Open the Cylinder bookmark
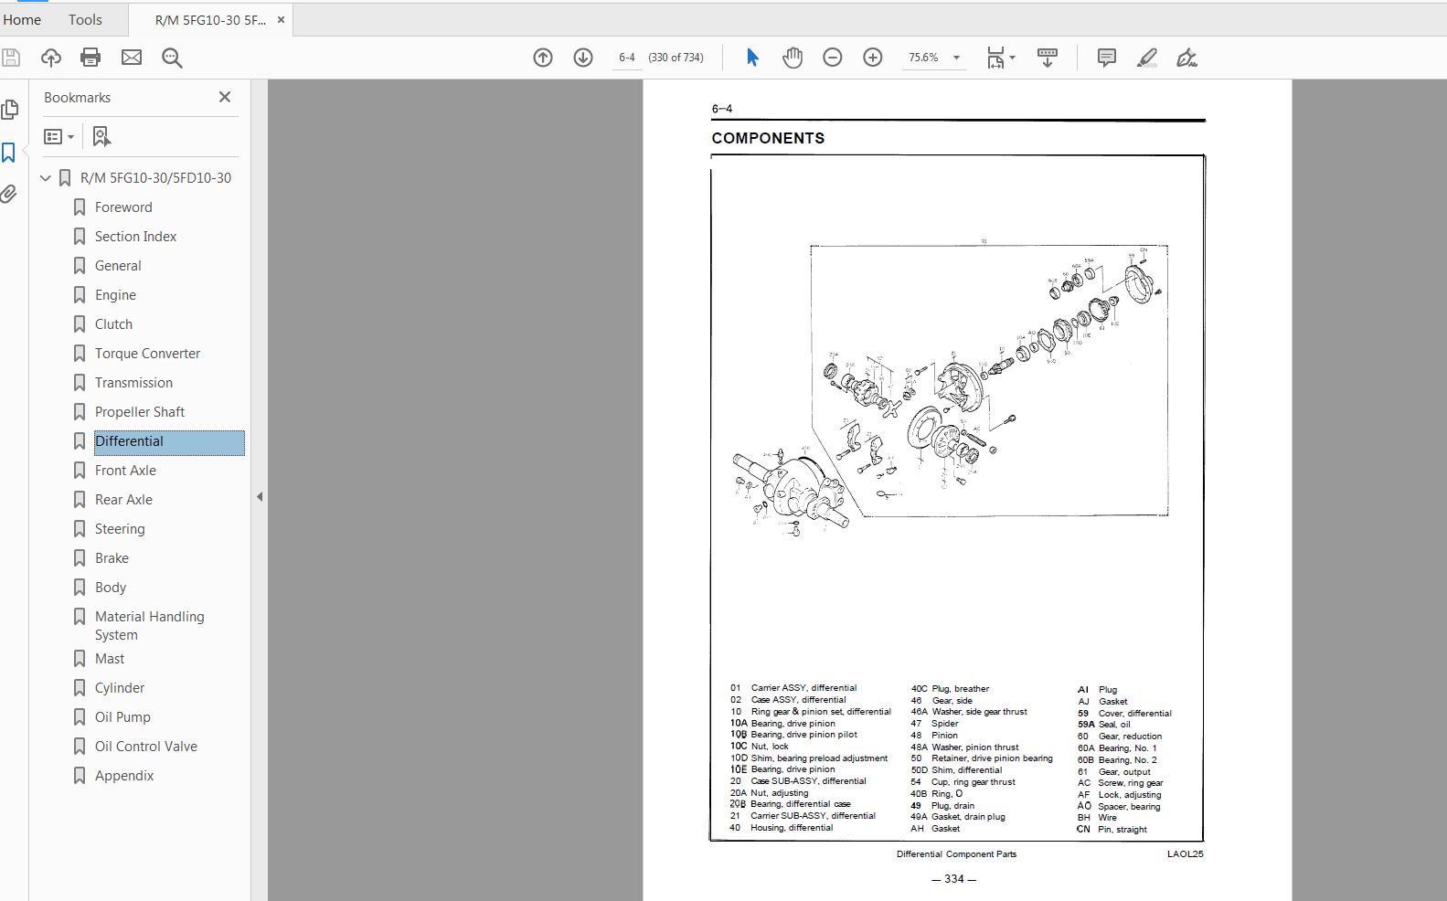Screen dimensions: 1447x901 coord(120,688)
